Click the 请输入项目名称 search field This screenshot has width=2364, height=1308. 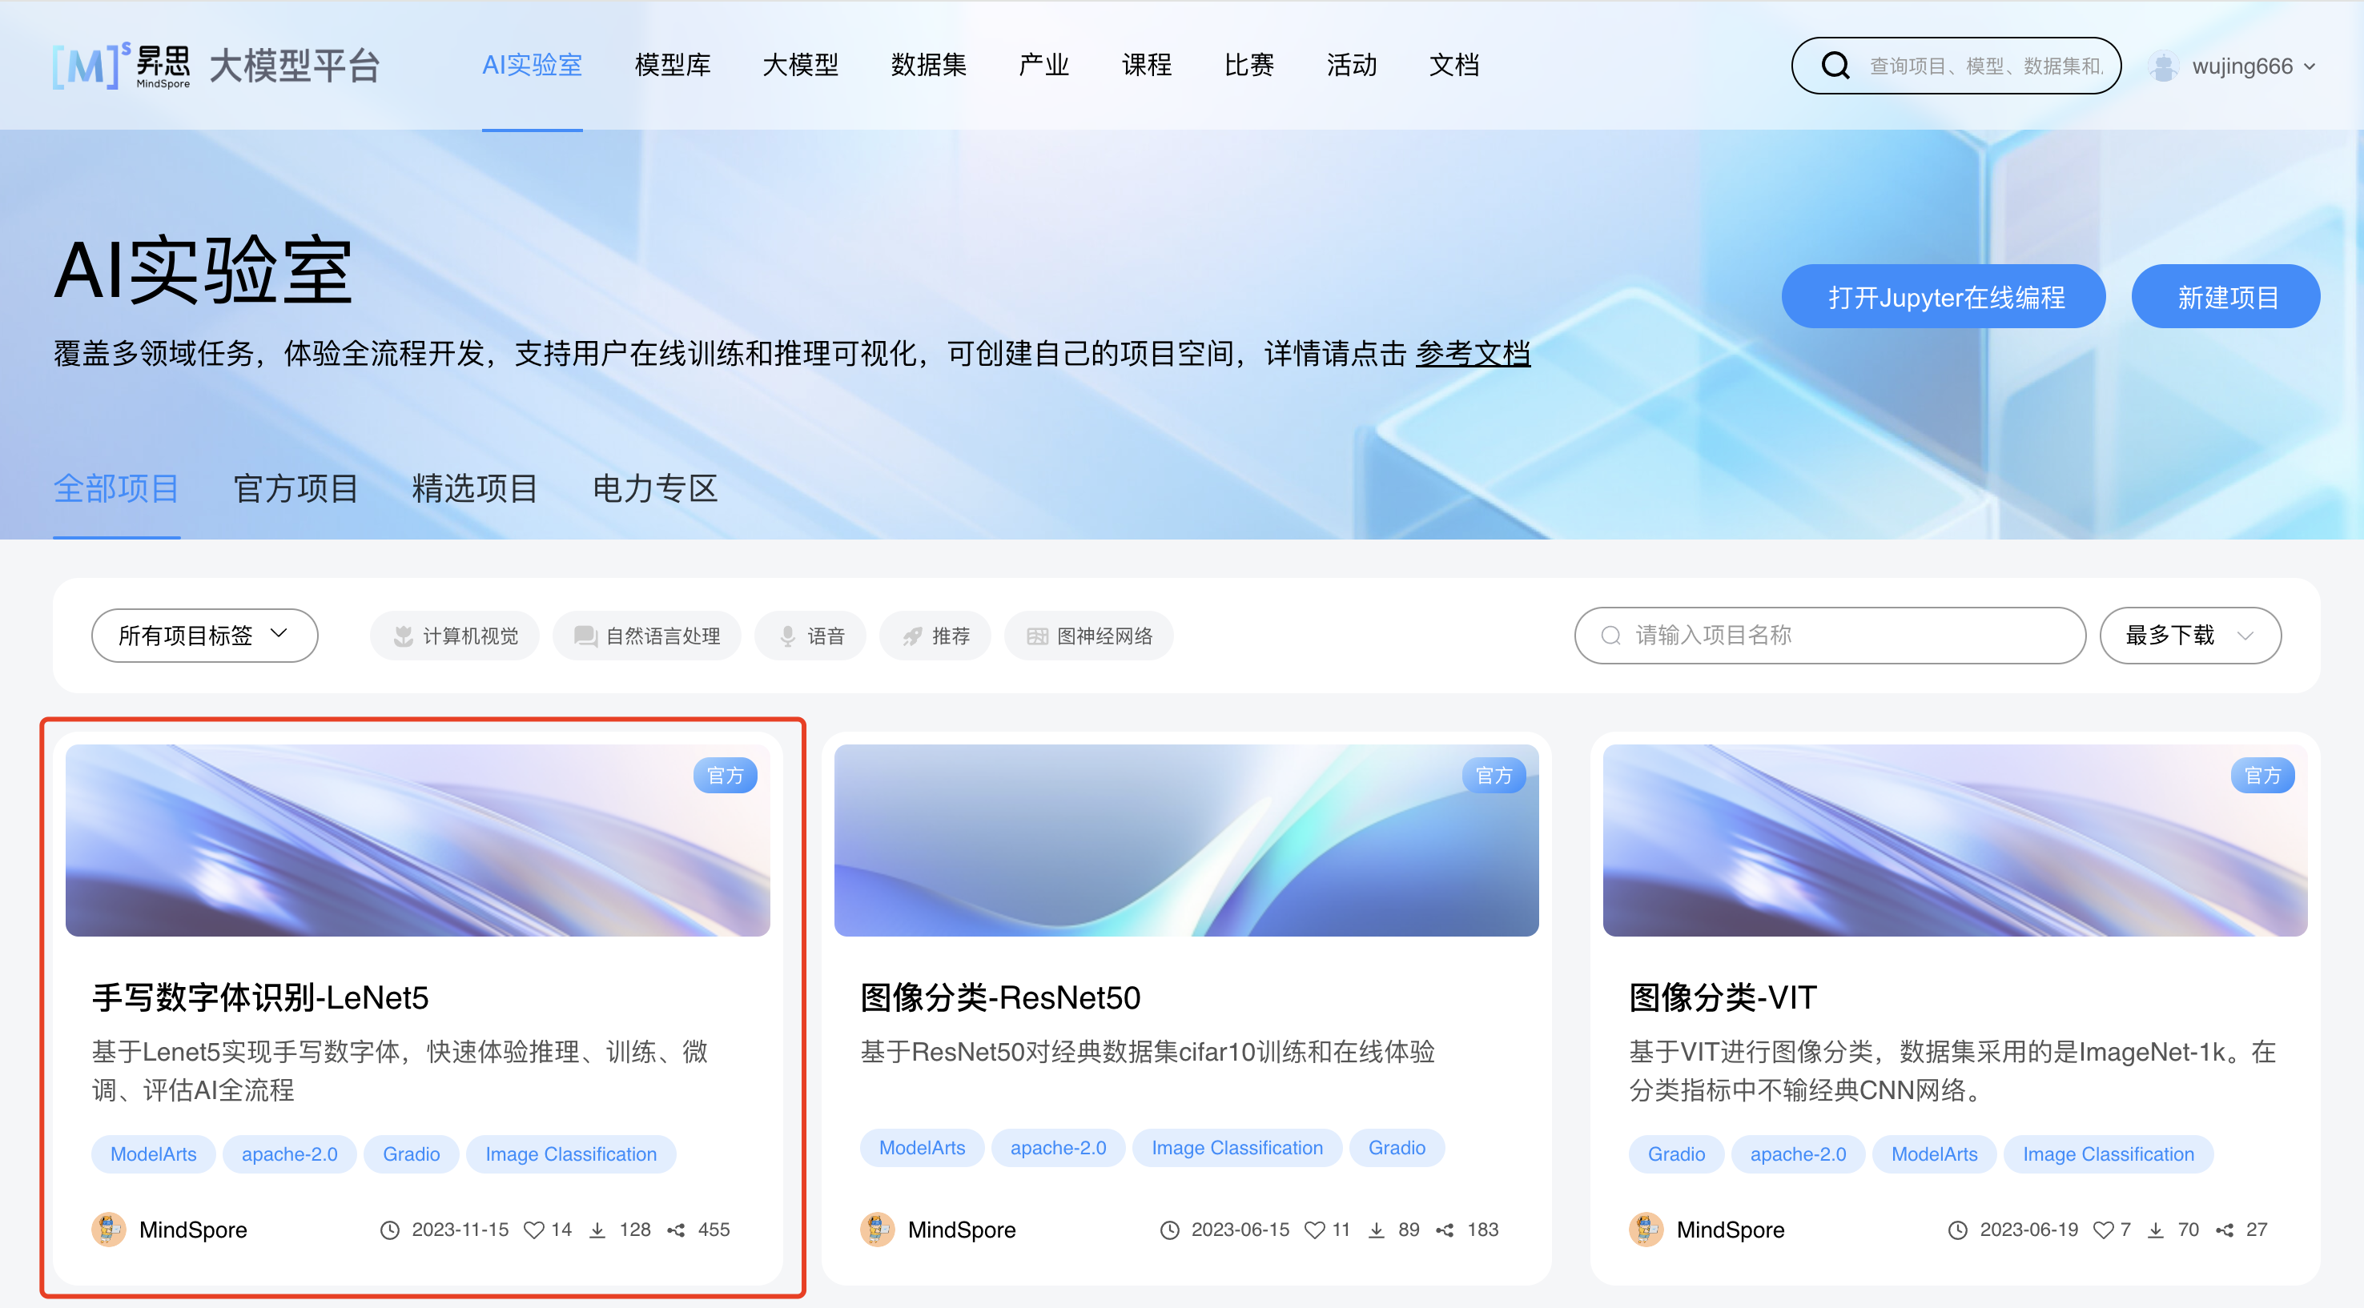point(1830,635)
